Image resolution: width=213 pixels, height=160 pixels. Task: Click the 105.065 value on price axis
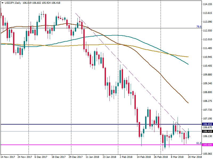point(207,154)
